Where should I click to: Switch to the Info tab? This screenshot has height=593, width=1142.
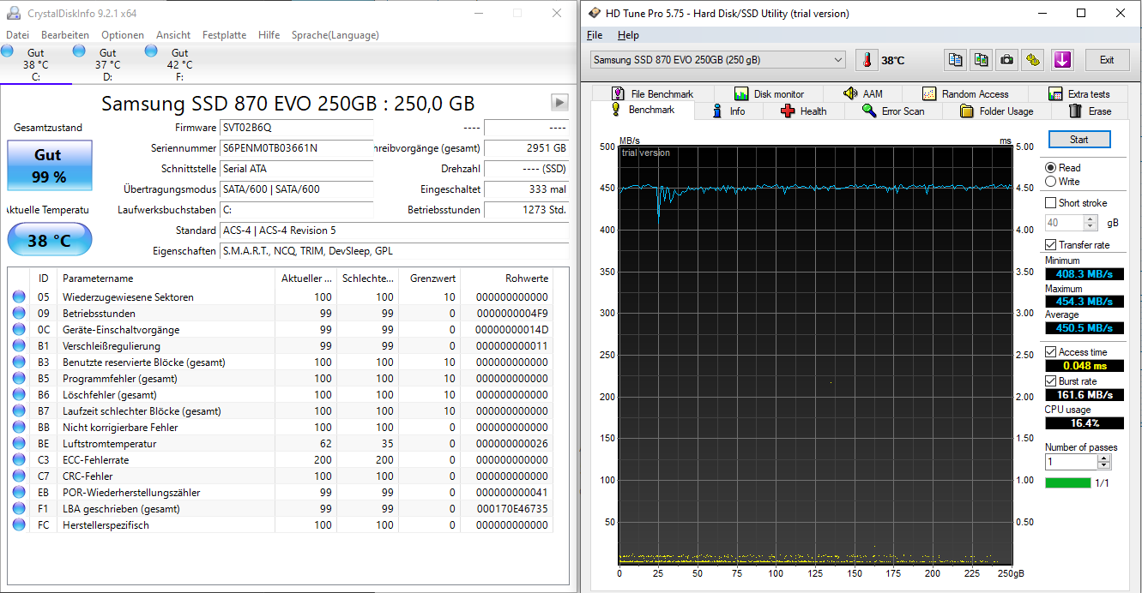(728, 111)
